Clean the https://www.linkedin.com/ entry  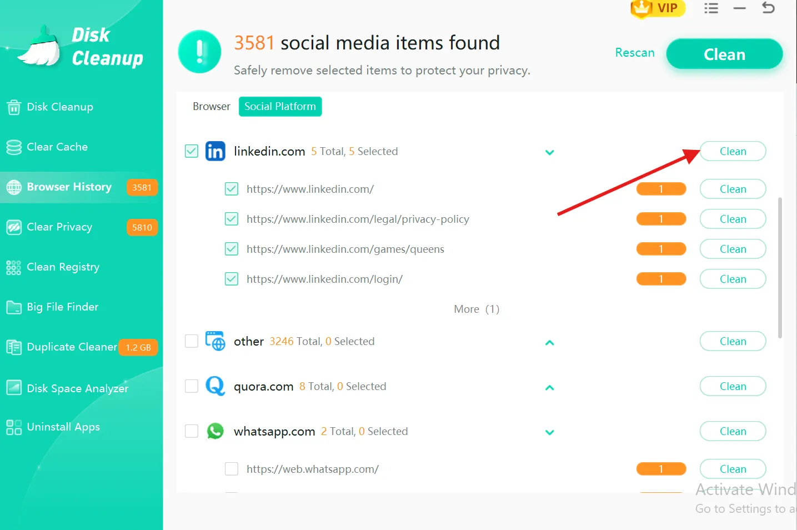[733, 189]
